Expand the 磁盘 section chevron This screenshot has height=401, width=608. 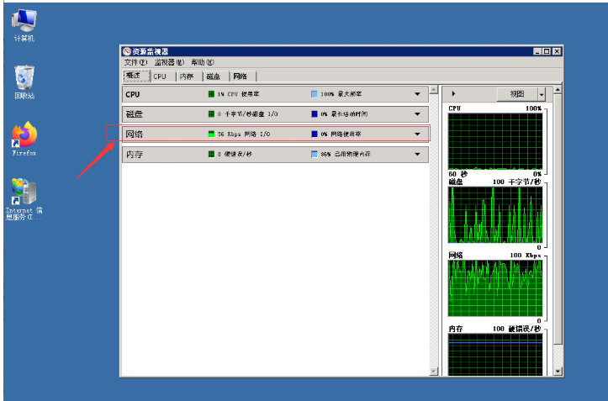pyautogui.click(x=417, y=114)
